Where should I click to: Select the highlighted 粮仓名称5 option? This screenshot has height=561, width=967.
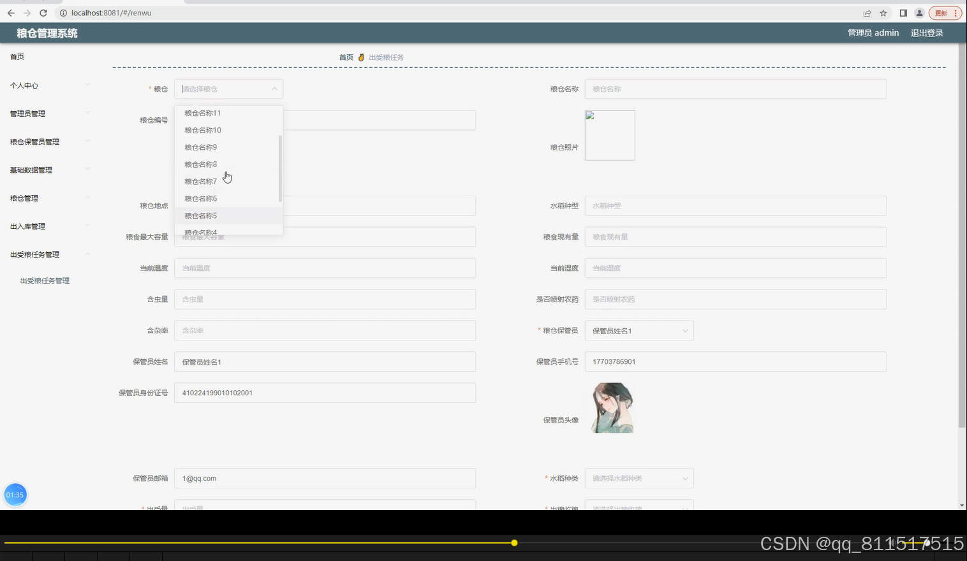[228, 215]
